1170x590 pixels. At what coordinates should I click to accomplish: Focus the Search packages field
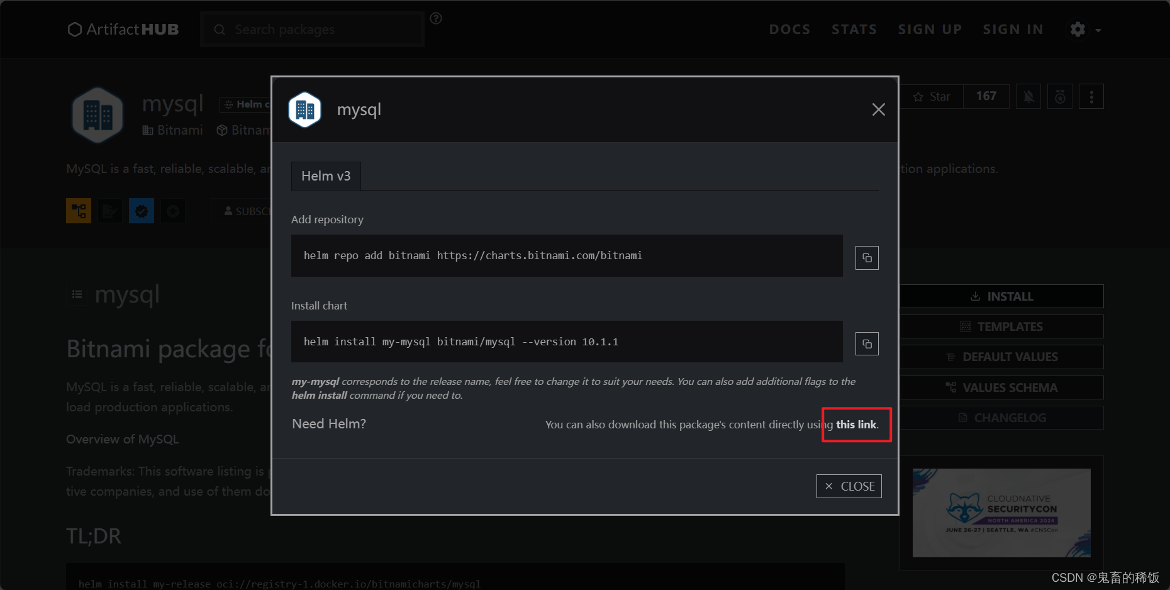click(x=313, y=30)
